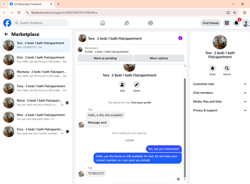Viewport: 250px width, 184px height.
Task: Open the large listing photo in right panel
Action: 220,42
